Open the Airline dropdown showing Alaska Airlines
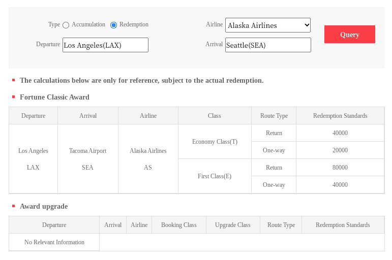The width and height of the screenshot is (392, 260). 267,25
